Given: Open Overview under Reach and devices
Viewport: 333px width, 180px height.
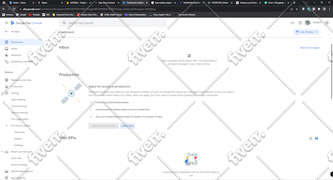Looking at the screenshot, I should [x=16, y=158].
